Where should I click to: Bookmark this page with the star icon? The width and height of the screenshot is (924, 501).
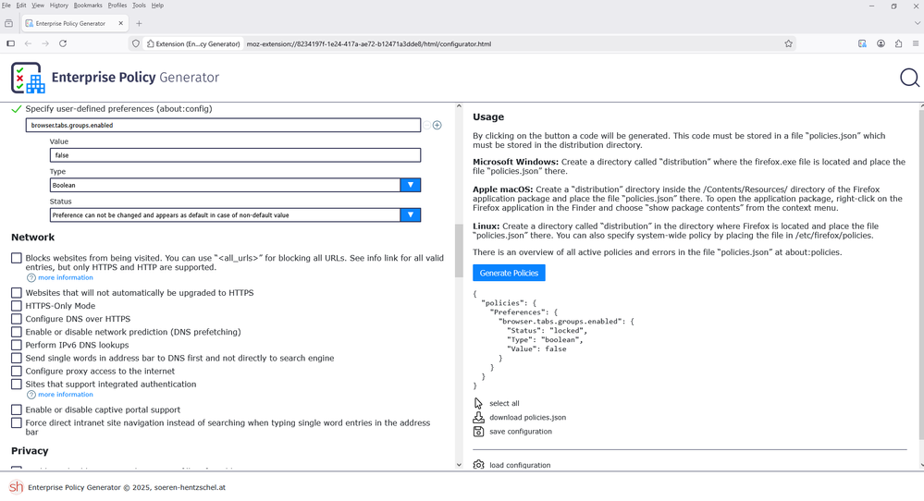788,43
